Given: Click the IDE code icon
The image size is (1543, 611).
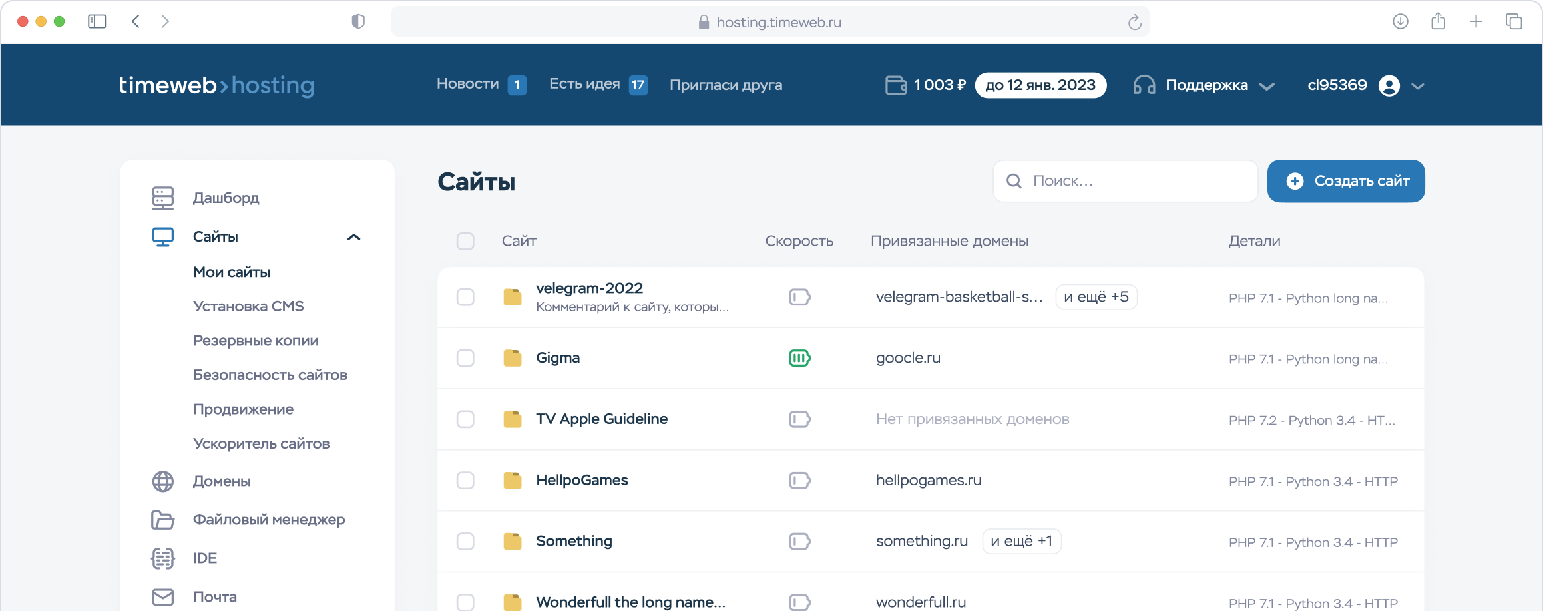Looking at the screenshot, I should click(163, 558).
